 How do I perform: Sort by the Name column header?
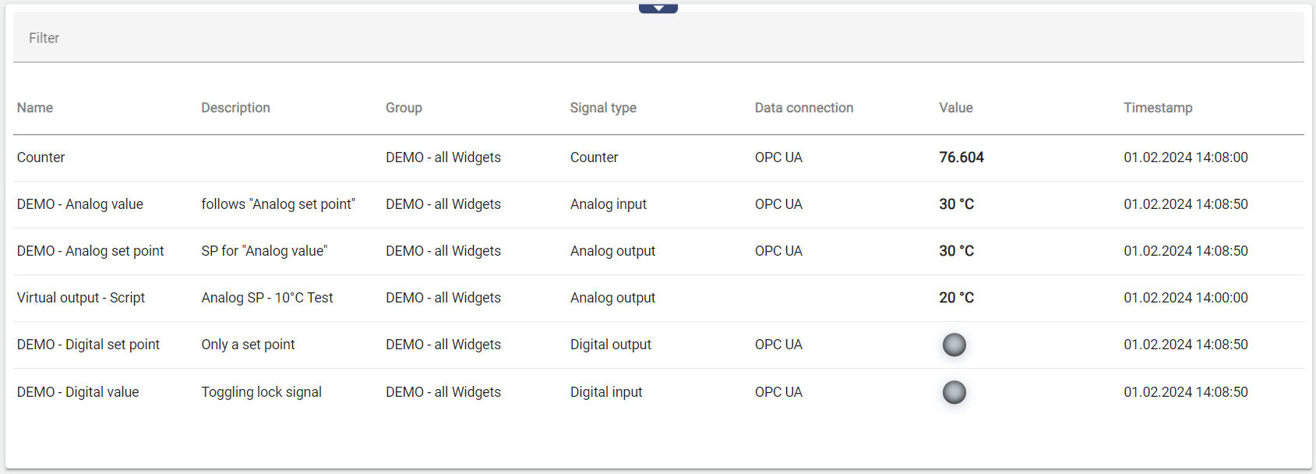(x=35, y=108)
